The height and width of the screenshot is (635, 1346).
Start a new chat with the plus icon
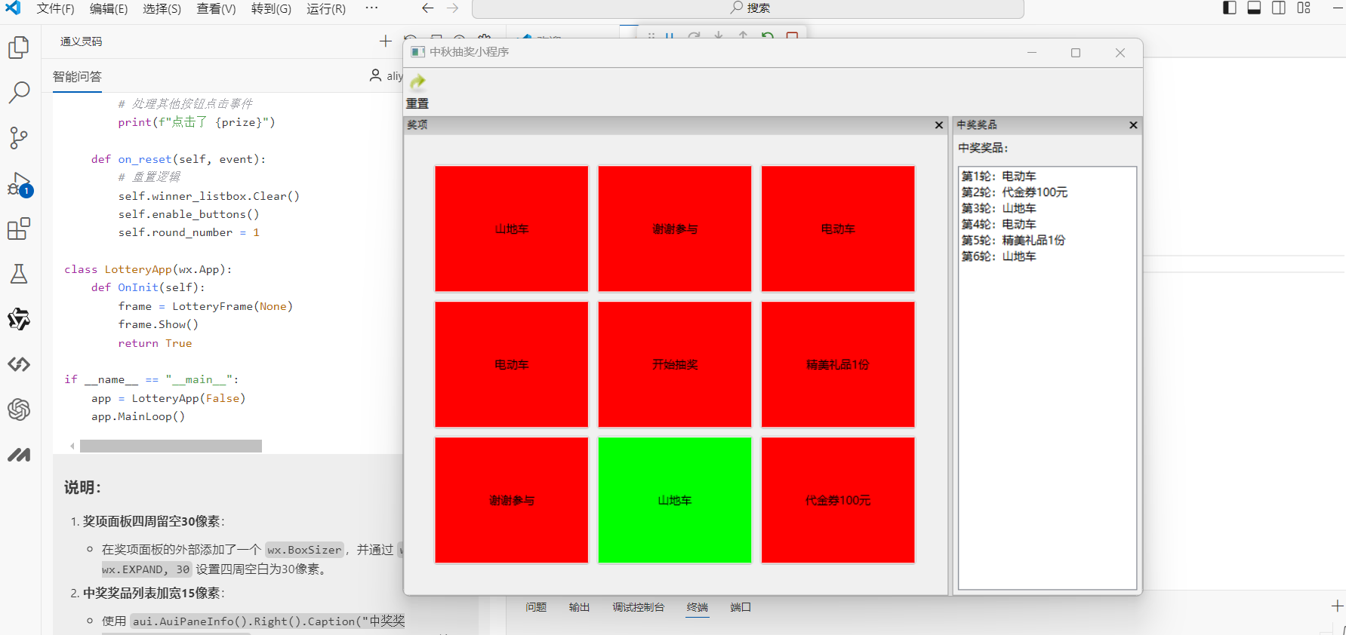click(x=386, y=41)
